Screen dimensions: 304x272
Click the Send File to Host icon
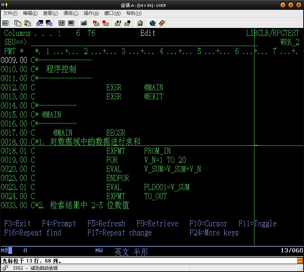[39, 23]
